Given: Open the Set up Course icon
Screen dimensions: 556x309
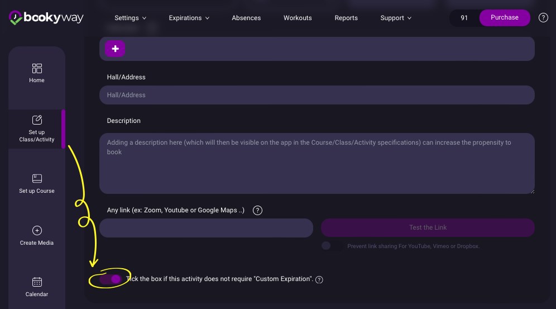Looking at the screenshot, I should 37,179.
